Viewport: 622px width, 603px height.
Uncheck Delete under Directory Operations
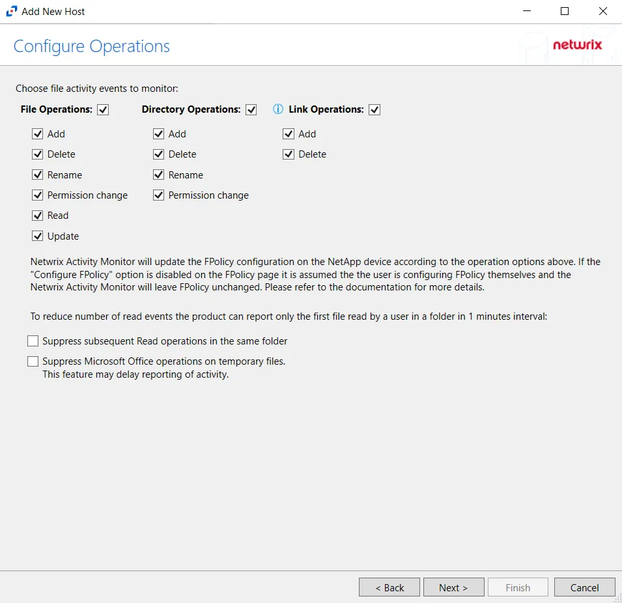point(158,154)
